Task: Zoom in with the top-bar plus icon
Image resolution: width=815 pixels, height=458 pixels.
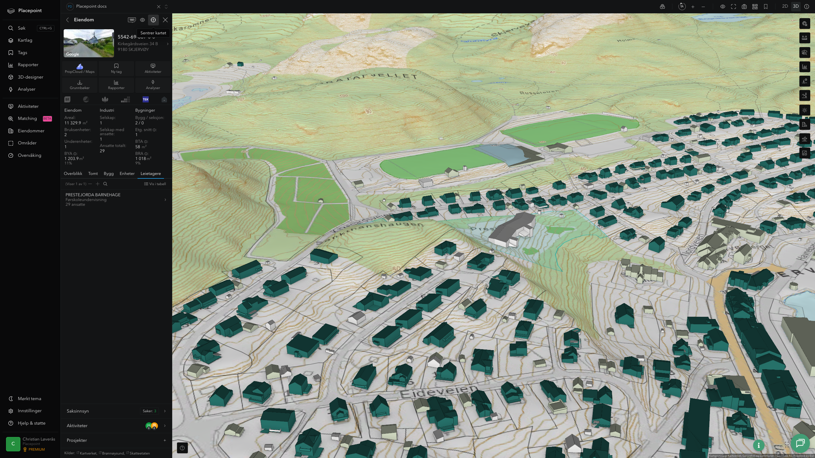Action: point(693,7)
